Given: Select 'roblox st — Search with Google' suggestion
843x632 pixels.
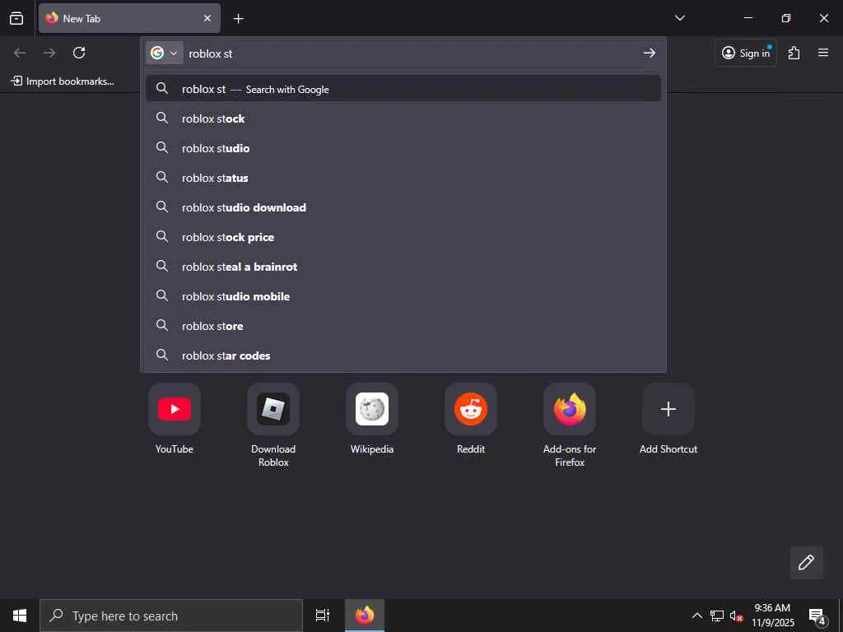Looking at the screenshot, I should 403,89.
